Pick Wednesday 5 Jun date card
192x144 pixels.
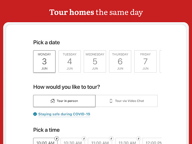(95, 61)
